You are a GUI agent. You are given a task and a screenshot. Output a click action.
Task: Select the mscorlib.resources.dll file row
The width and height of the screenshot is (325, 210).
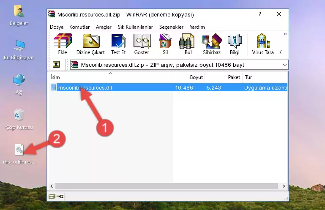coord(168,87)
